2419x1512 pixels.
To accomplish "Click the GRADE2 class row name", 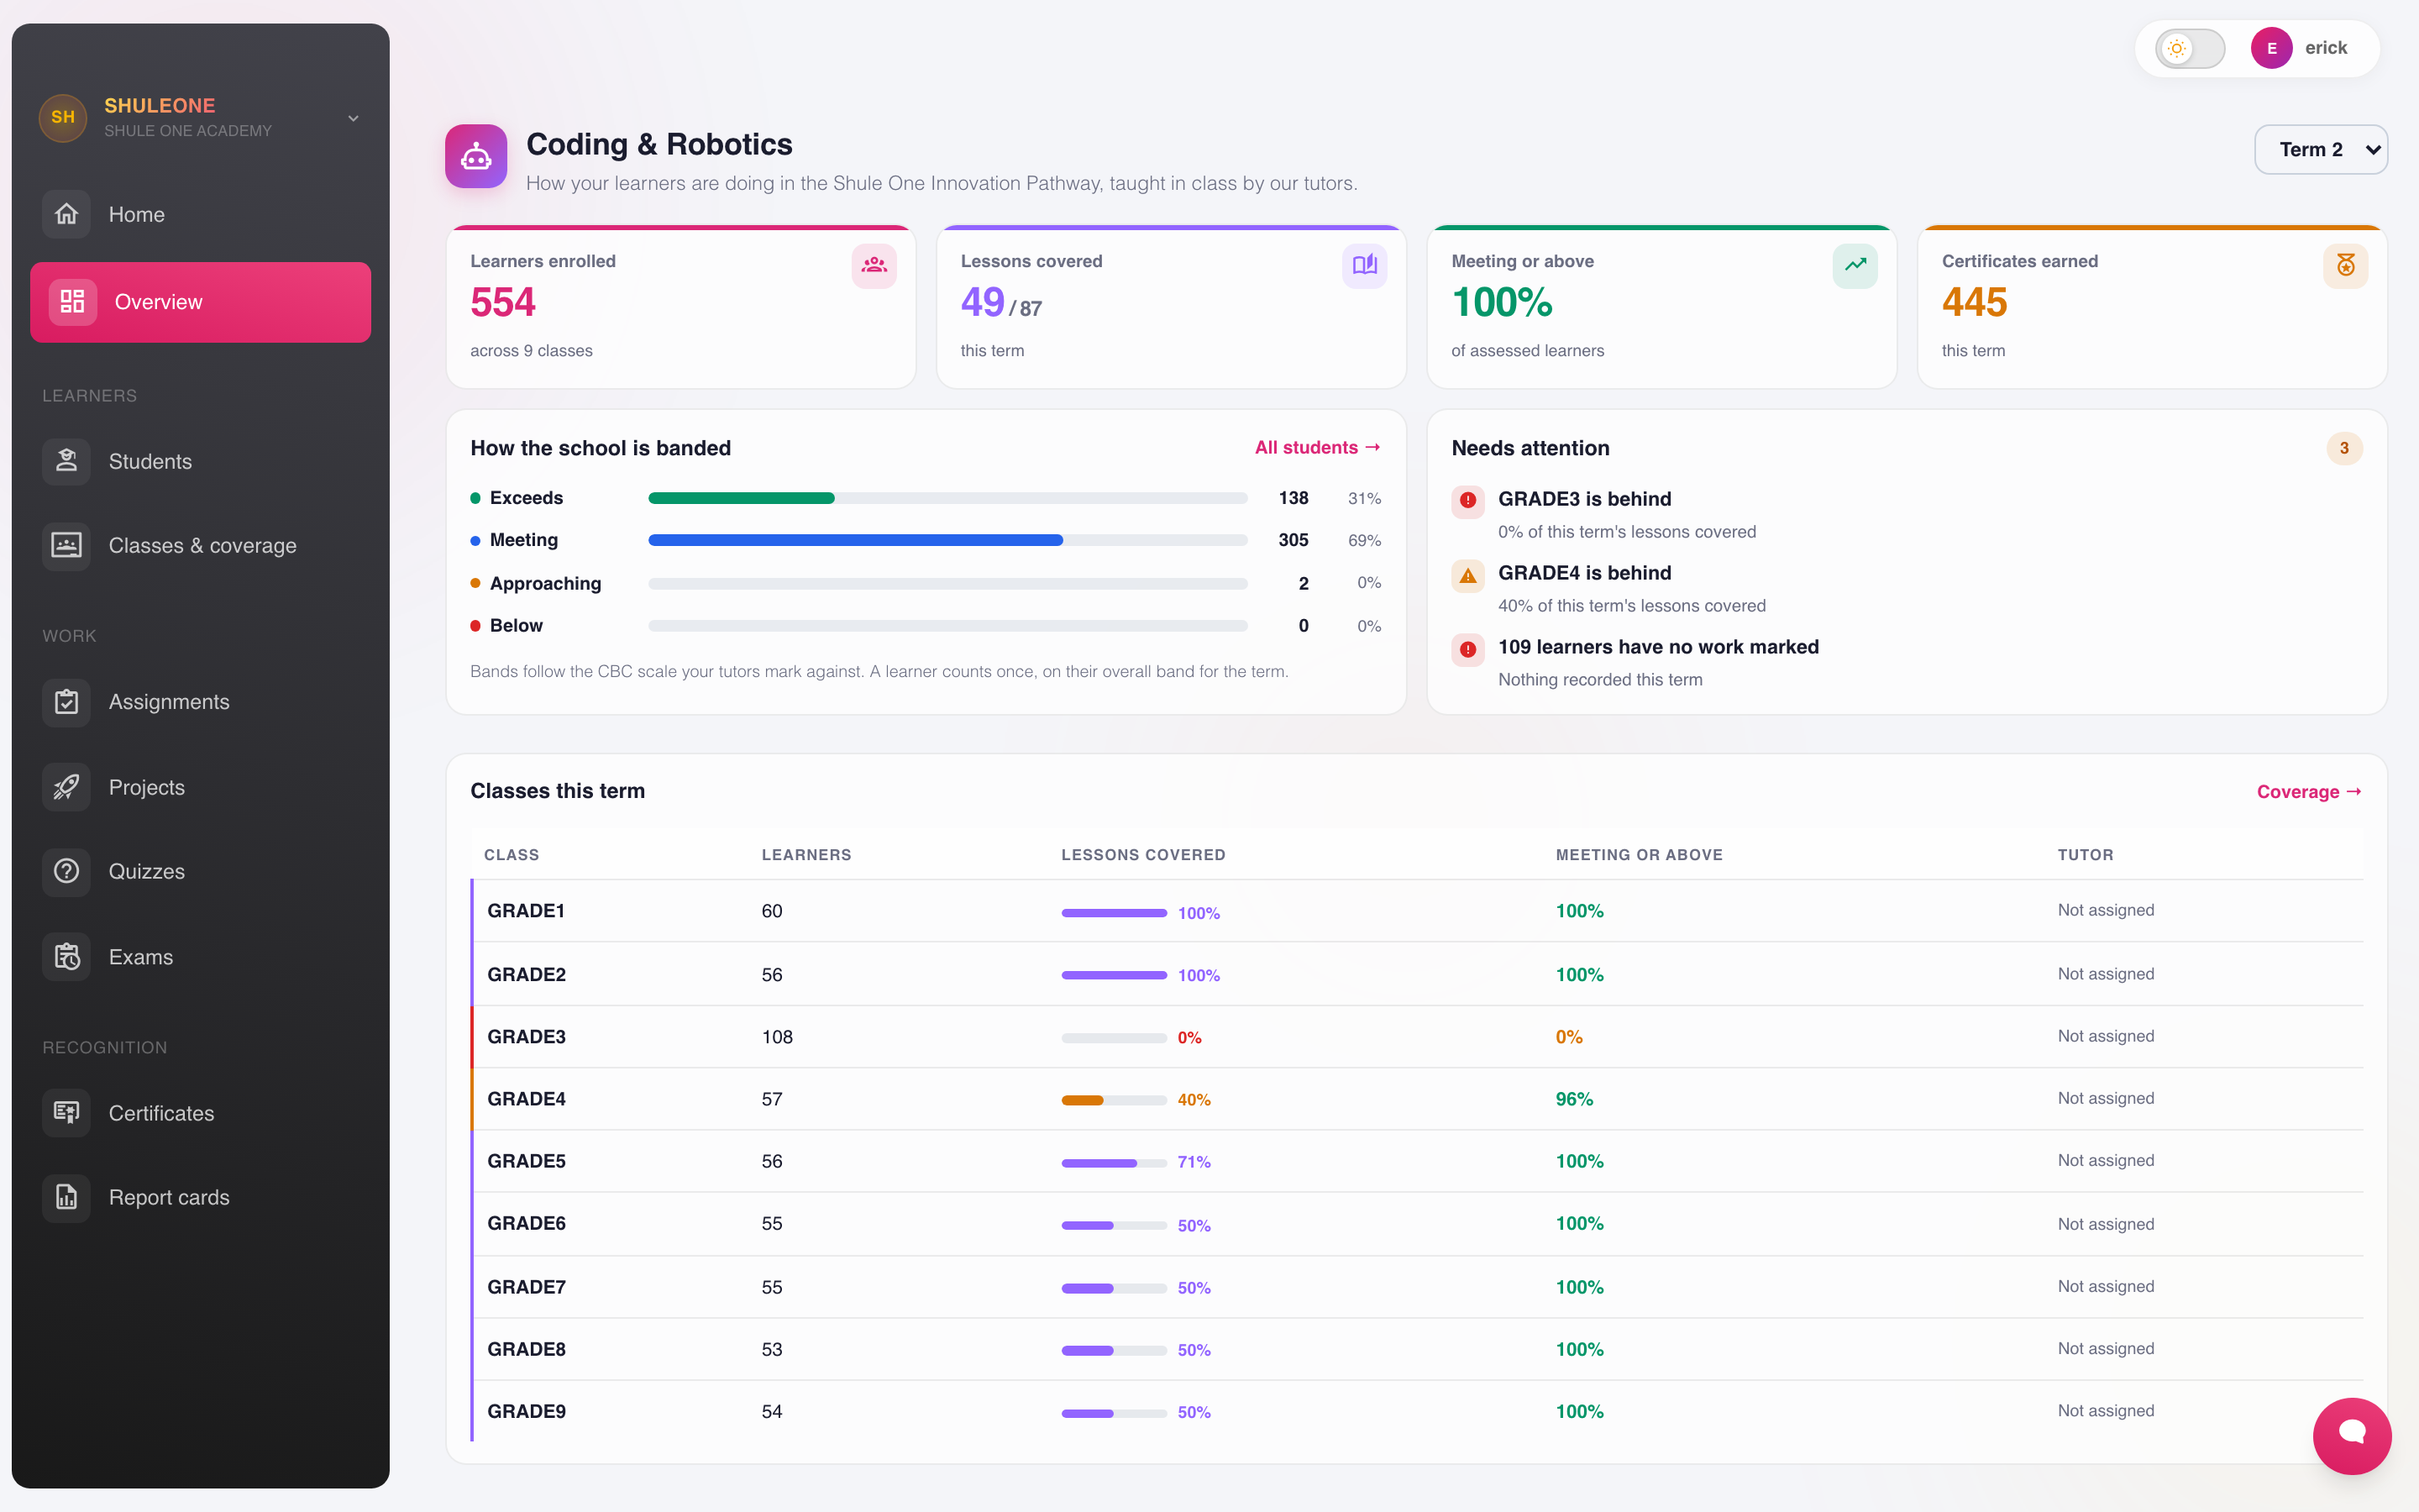I will point(526,974).
